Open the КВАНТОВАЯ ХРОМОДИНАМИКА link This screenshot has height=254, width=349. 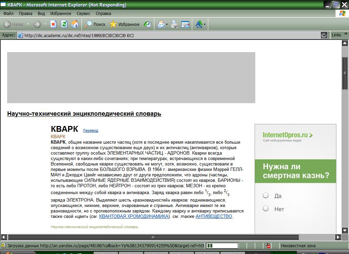(134, 216)
